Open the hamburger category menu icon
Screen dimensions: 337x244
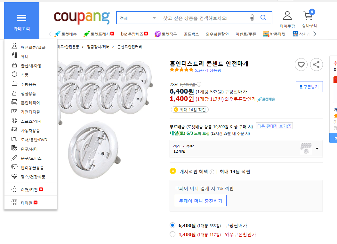click(x=22, y=18)
